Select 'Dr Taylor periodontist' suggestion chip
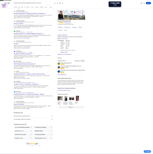The image size is (153, 154). (x=43, y=135)
